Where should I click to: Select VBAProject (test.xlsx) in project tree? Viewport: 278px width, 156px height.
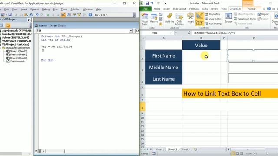pos(16,44)
